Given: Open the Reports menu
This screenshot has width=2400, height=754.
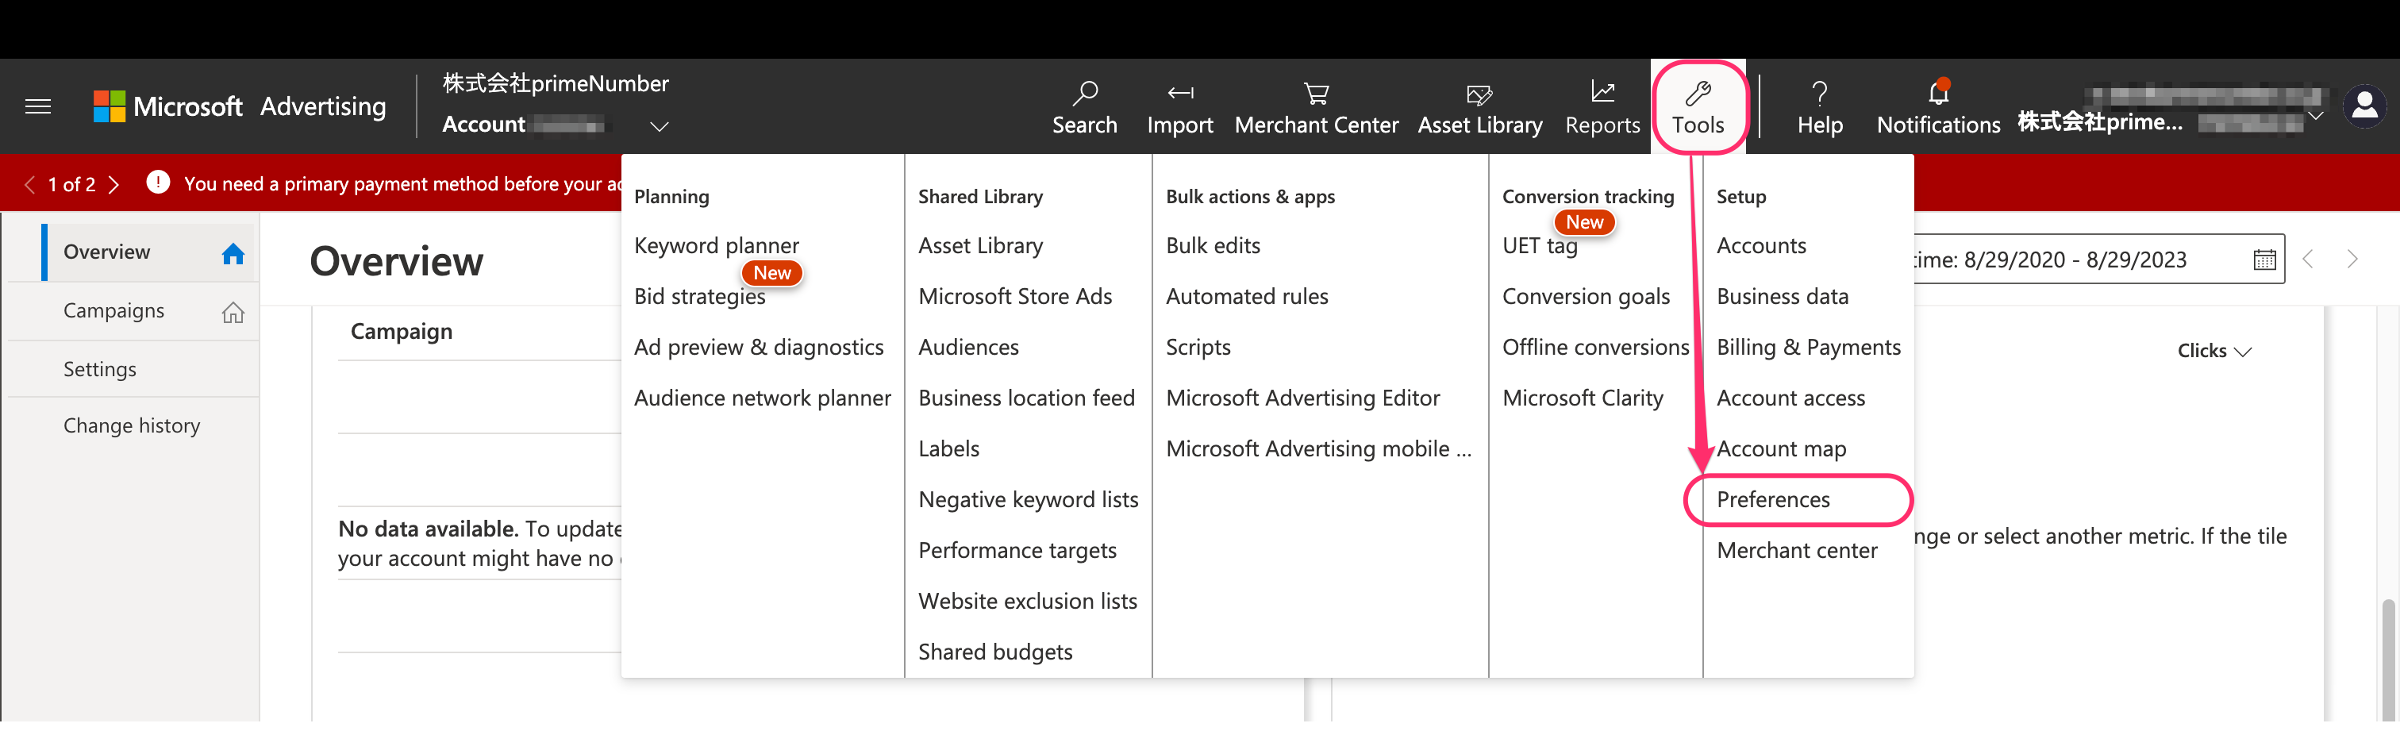Looking at the screenshot, I should coord(1602,108).
